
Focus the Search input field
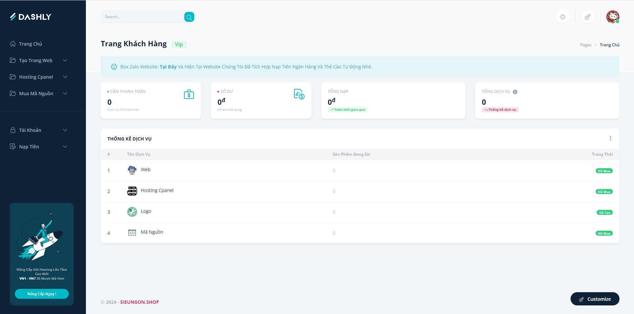(143, 17)
